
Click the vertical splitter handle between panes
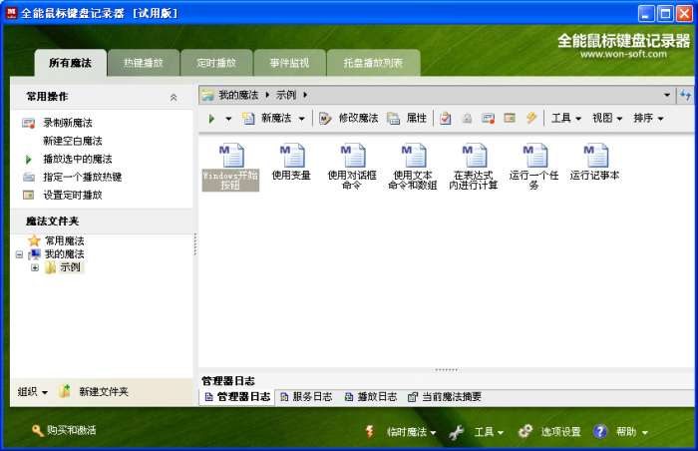click(195, 244)
